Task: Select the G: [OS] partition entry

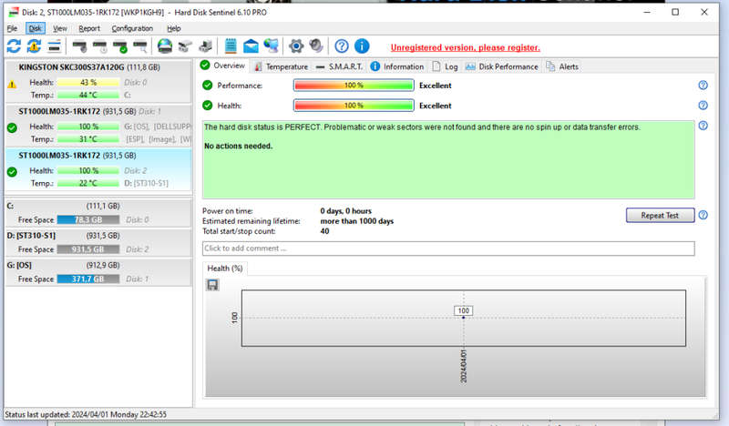Action: click(98, 272)
